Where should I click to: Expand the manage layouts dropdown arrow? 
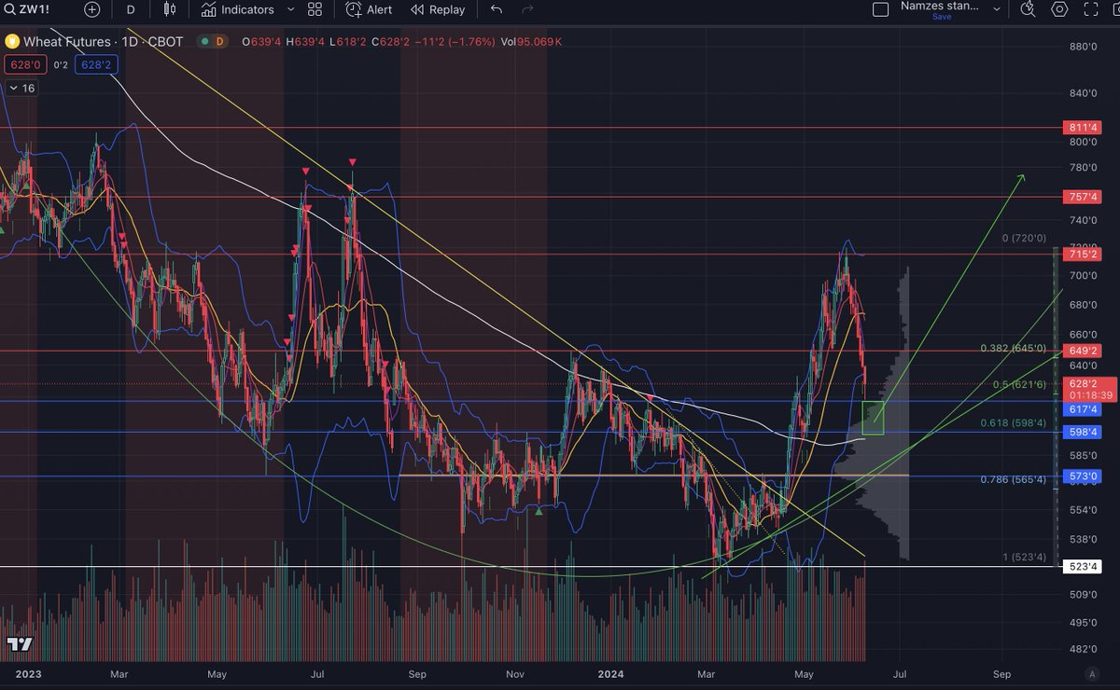pyautogui.click(x=996, y=9)
